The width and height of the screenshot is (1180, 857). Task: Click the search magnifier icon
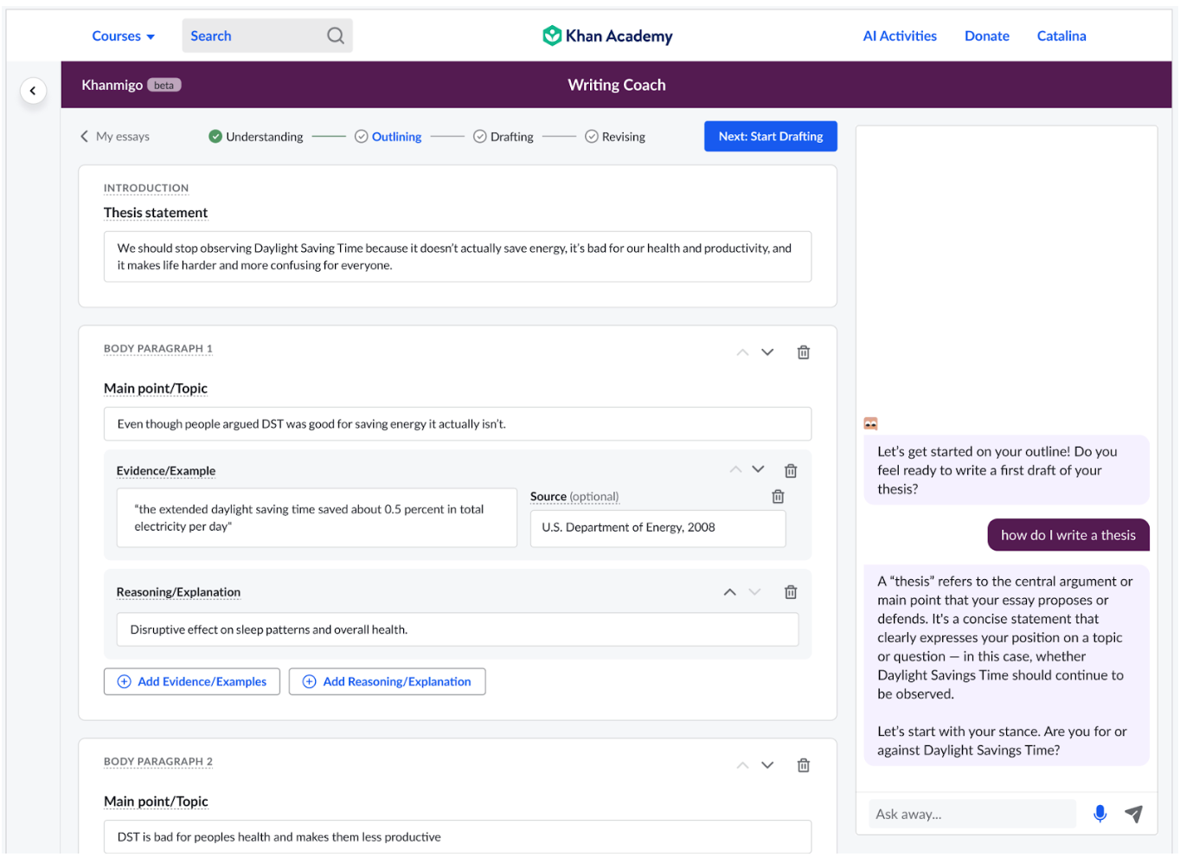[336, 35]
